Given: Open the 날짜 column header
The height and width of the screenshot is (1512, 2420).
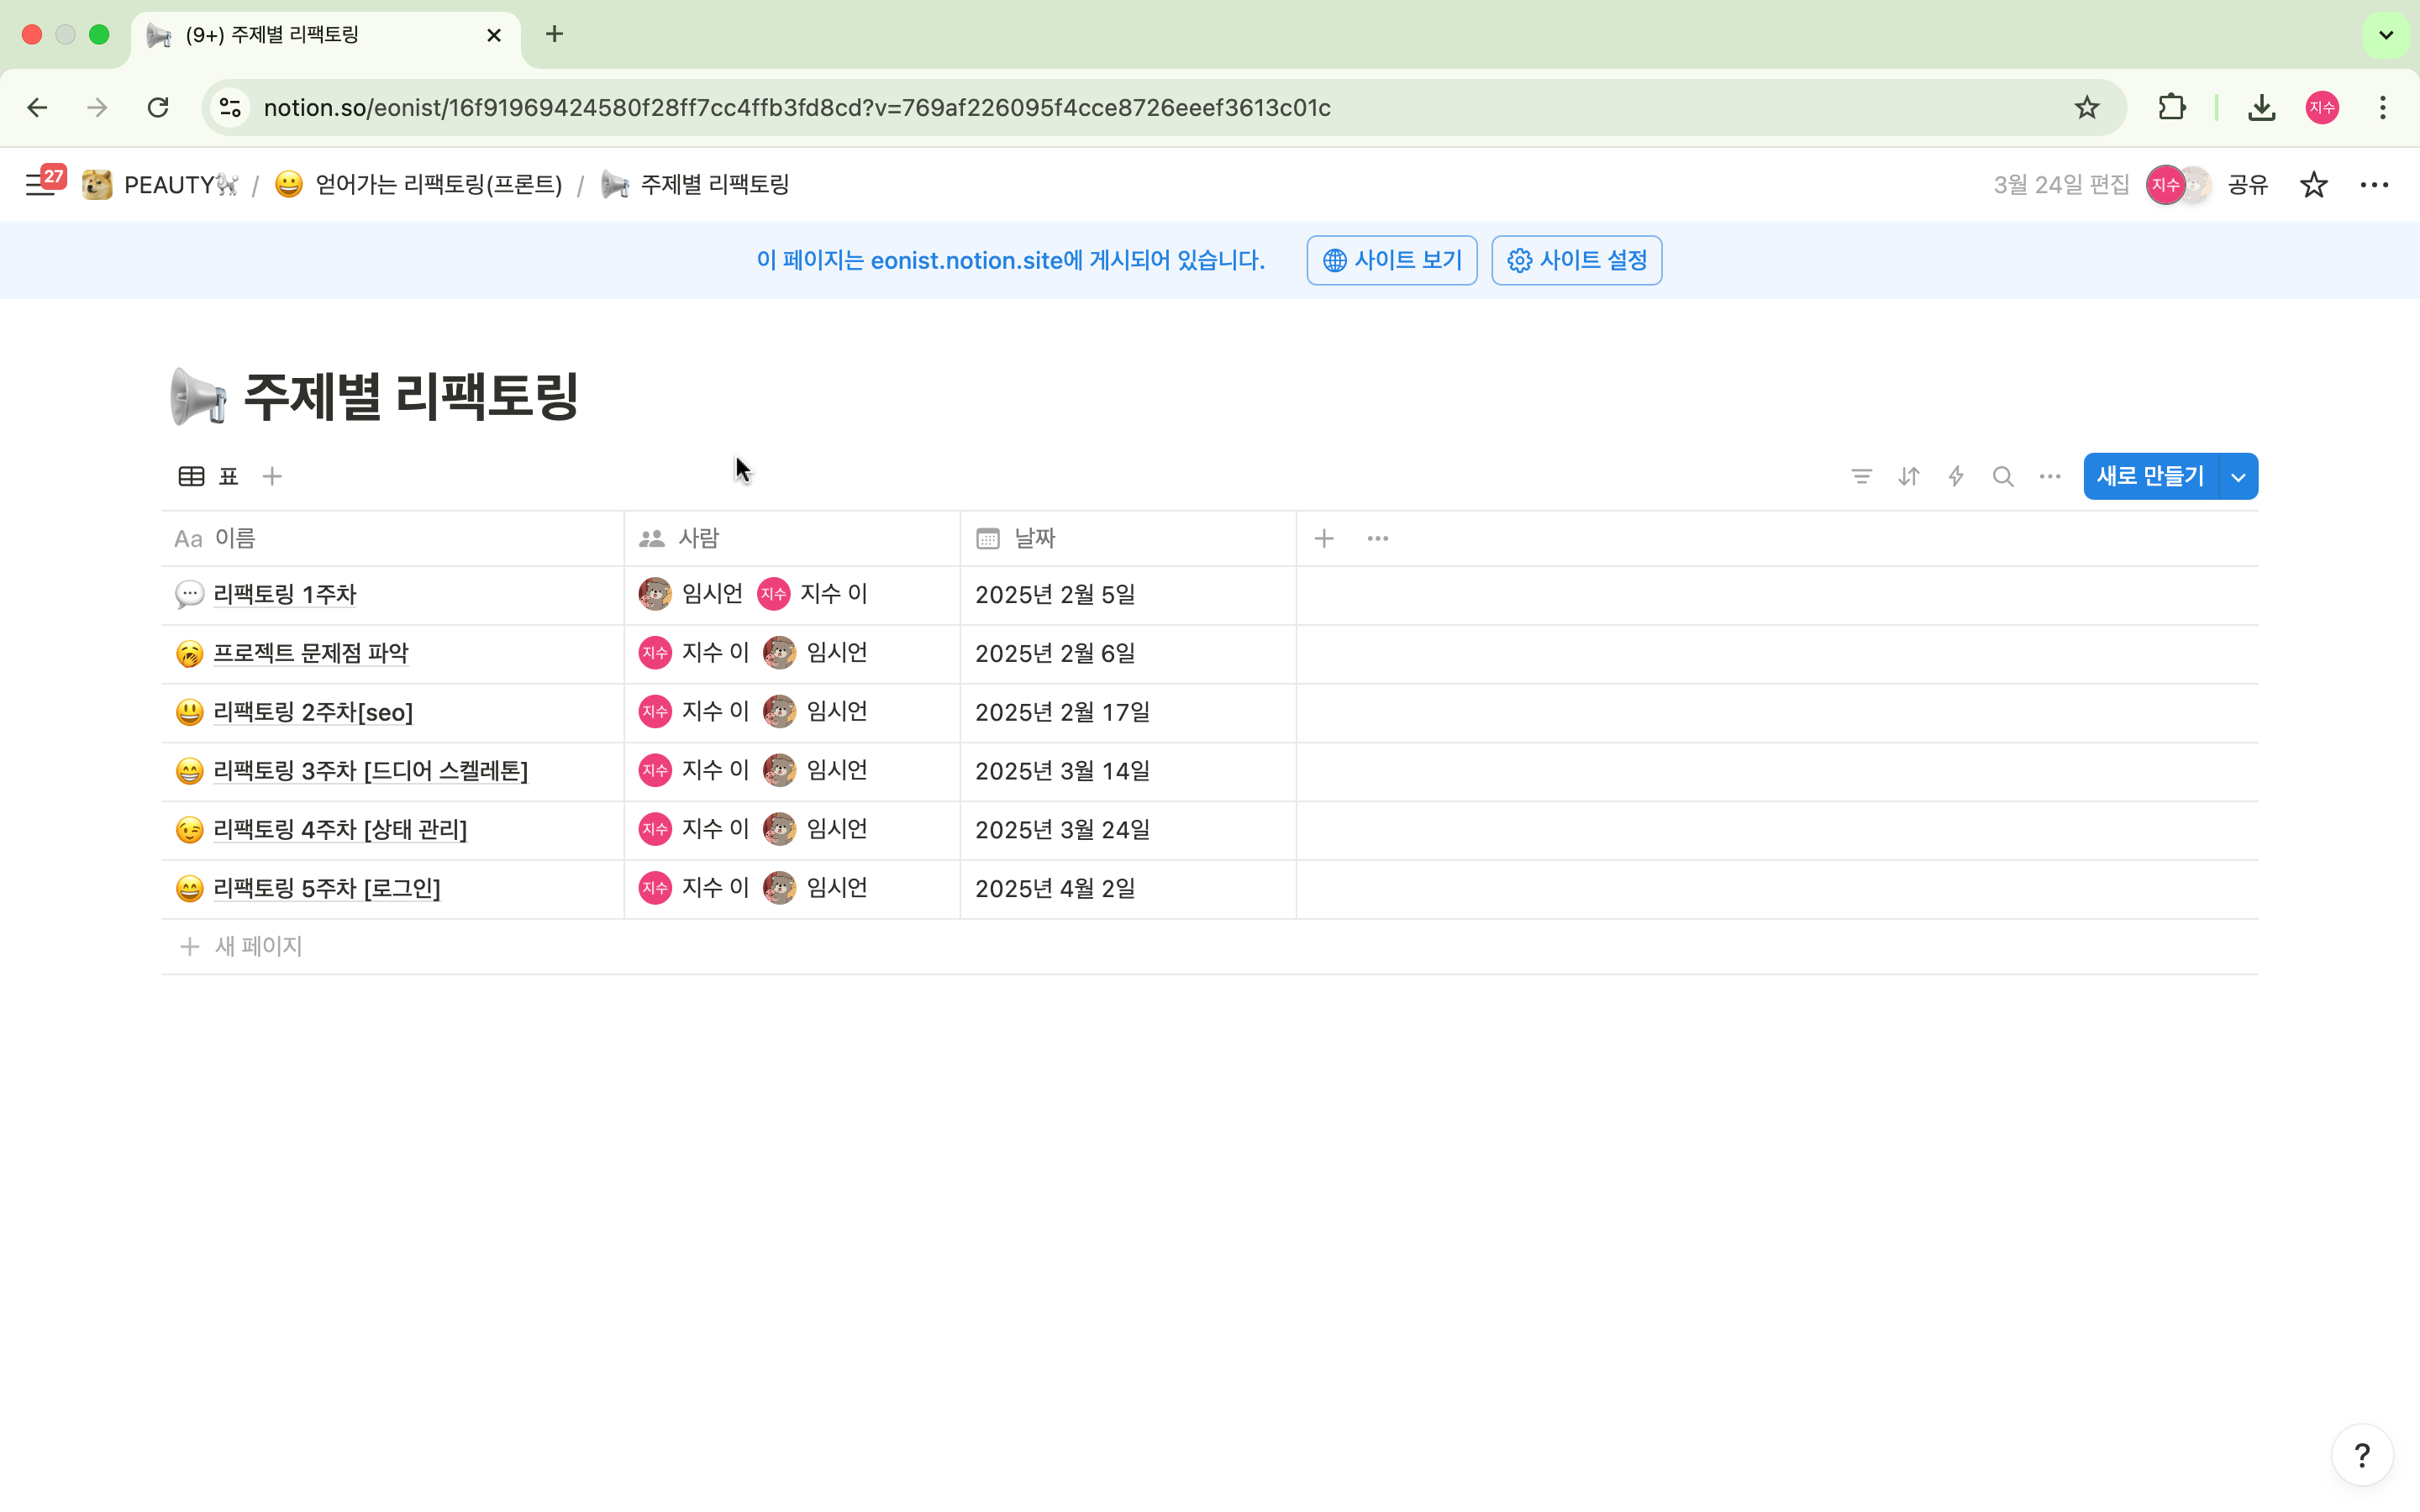Looking at the screenshot, I should [1034, 539].
